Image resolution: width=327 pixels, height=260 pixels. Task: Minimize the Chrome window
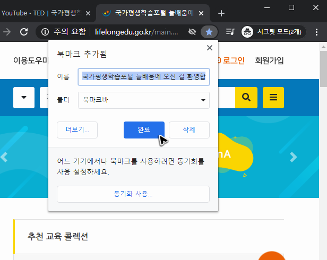[267, 8]
